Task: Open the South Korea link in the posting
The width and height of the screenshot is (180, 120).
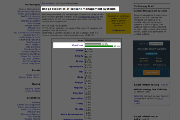Action: click(148, 99)
